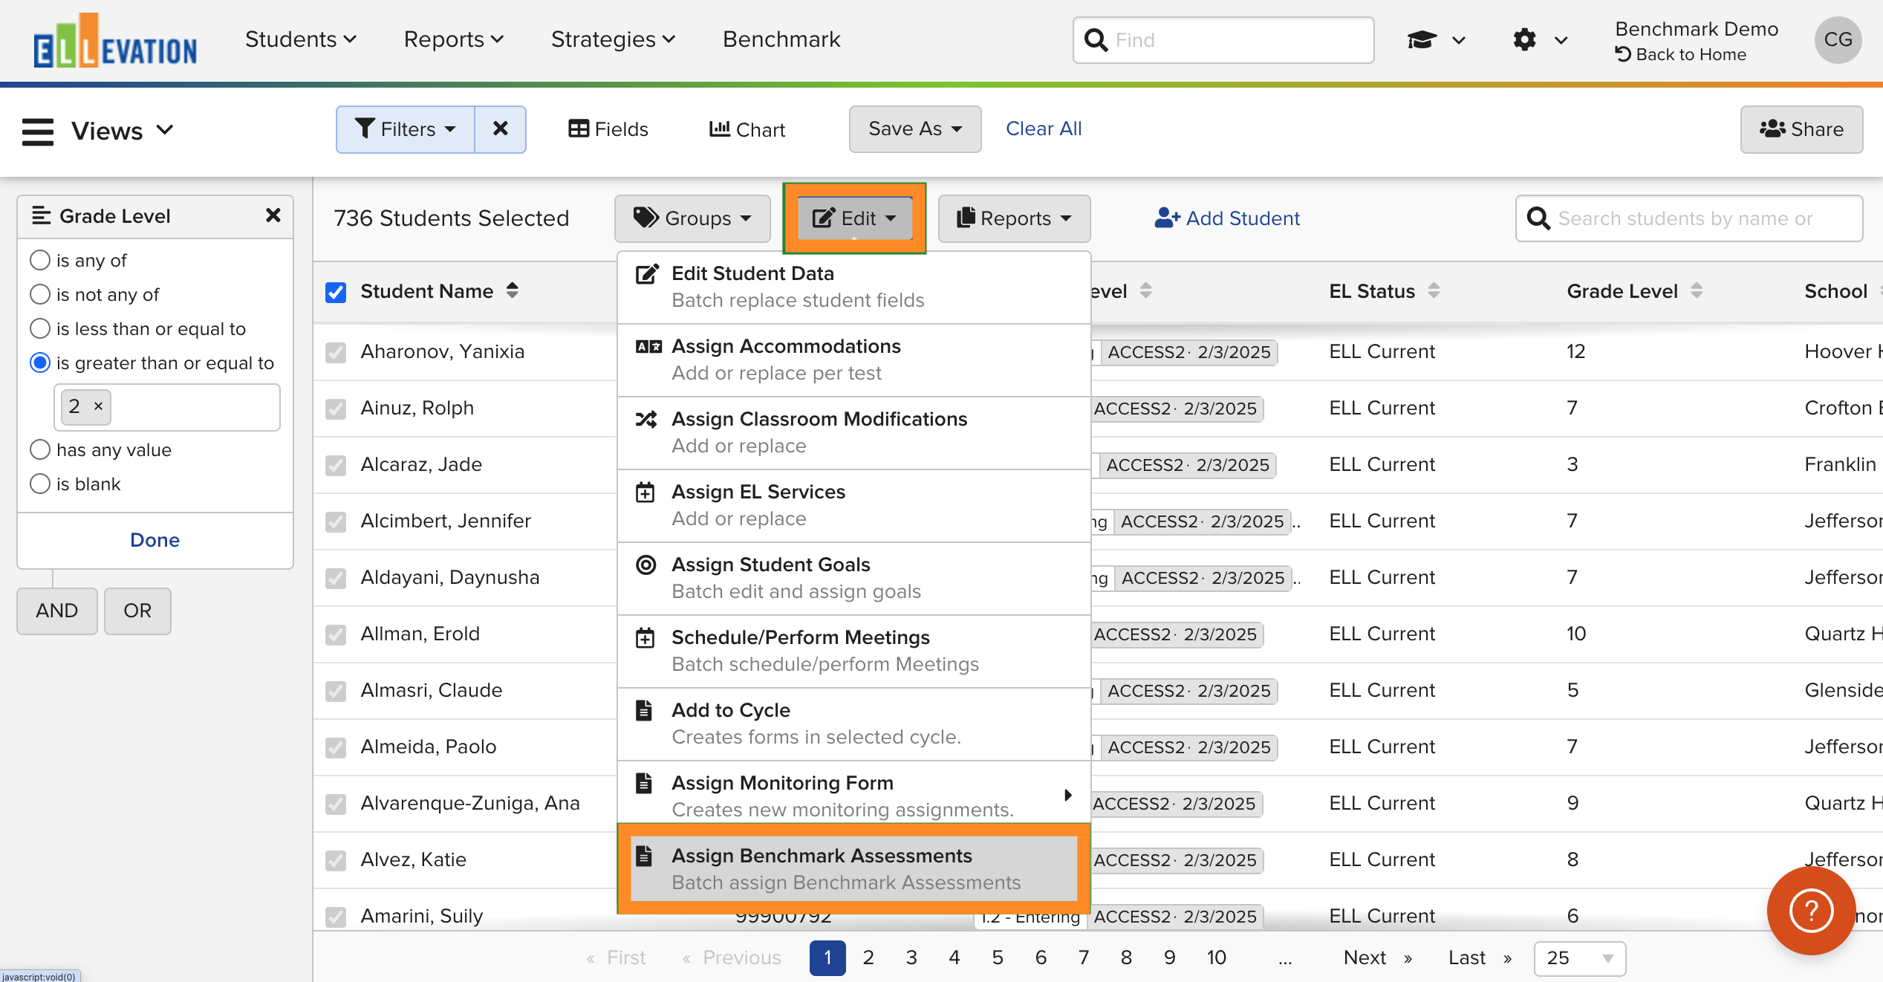Open the Edit dropdown button
The width and height of the screenshot is (1883, 982).
tap(854, 218)
